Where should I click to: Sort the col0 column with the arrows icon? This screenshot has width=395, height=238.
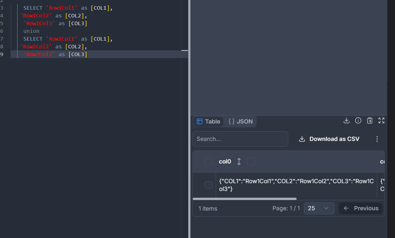(239, 162)
